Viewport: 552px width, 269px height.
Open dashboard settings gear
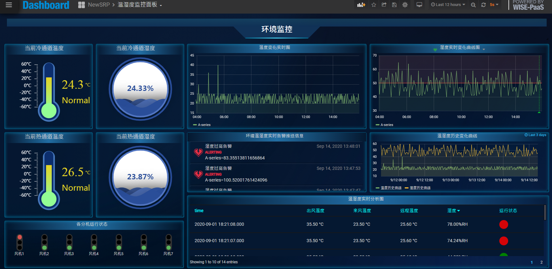405,5
